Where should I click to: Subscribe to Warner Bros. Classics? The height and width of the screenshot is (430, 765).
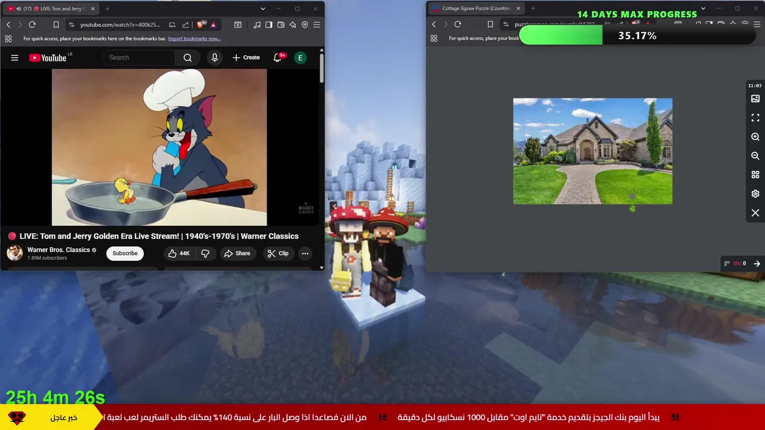tap(125, 253)
